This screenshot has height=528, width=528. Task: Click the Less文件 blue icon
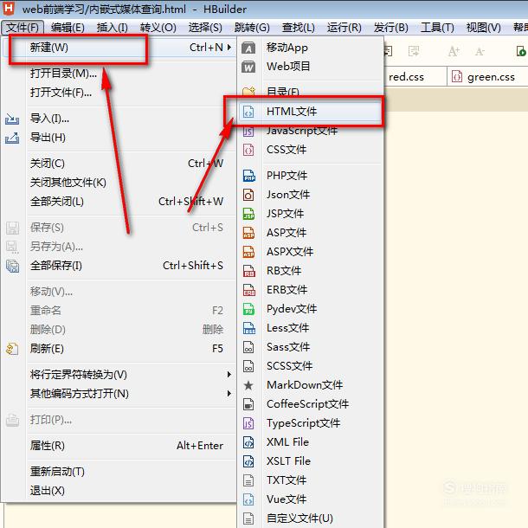tap(249, 328)
